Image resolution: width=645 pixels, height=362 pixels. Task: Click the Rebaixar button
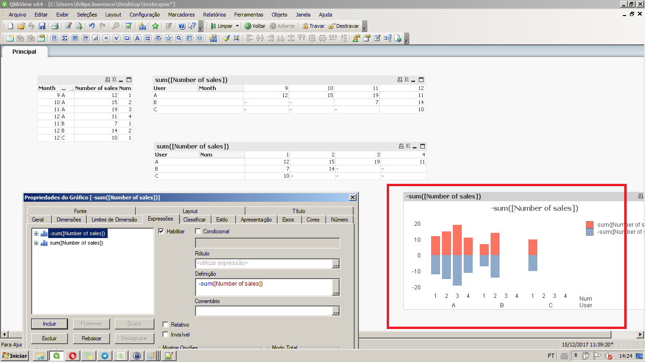tap(92, 338)
